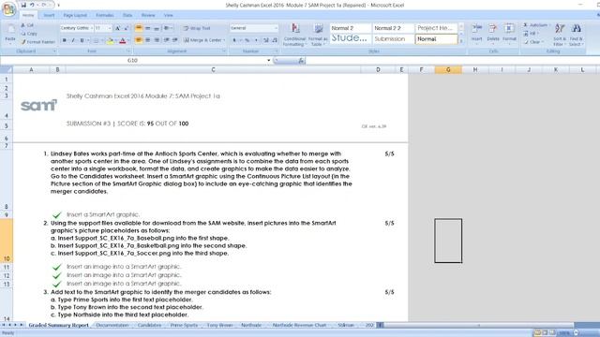600x337 pixels.
Task: Expand the cell styles gallery More arrow
Action: (461, 40)
